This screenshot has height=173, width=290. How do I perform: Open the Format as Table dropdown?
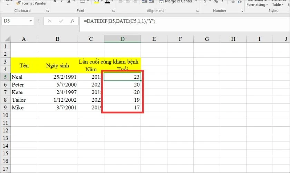pos(278,4)
